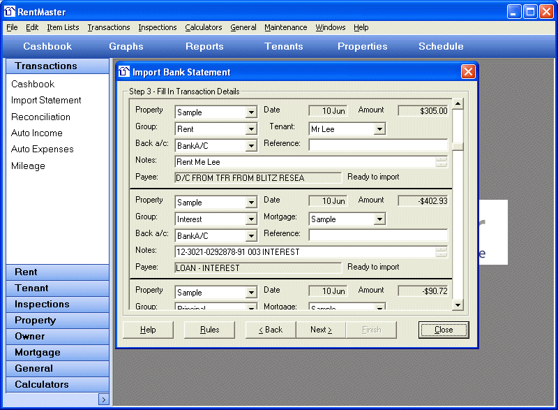Switch to the Reports toolbar tab
The width and height of the screenshot is (558, 410).
(204, 46)
